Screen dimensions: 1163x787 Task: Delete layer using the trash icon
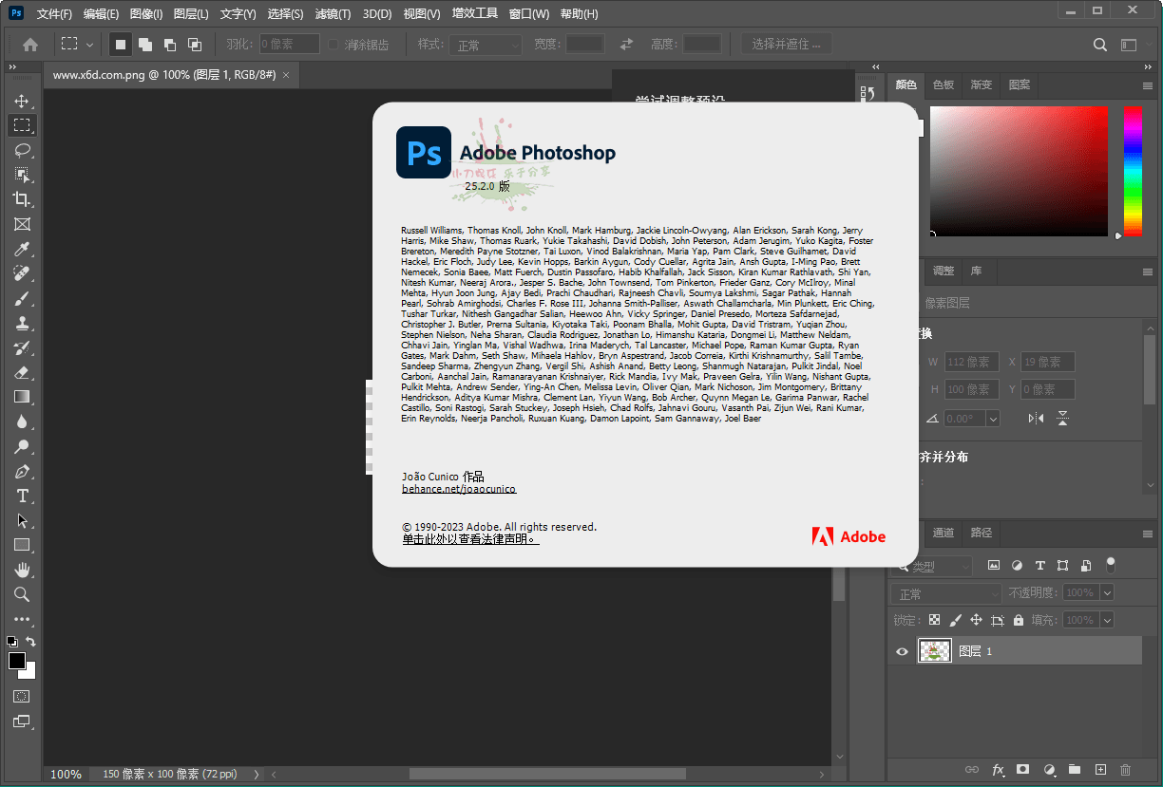coord(1125,770)
